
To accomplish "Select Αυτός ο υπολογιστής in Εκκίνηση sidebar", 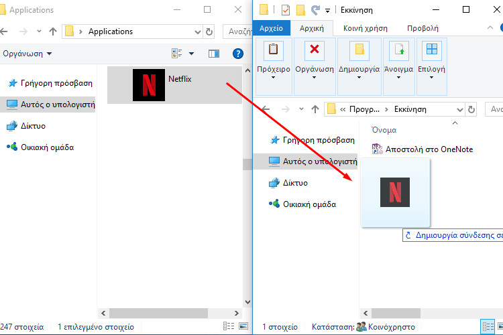I will (305, 161).
